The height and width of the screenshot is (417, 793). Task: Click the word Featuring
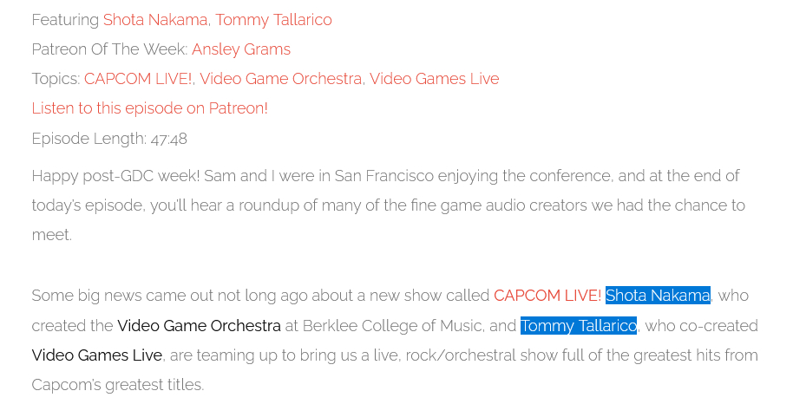tap(65, 20)
